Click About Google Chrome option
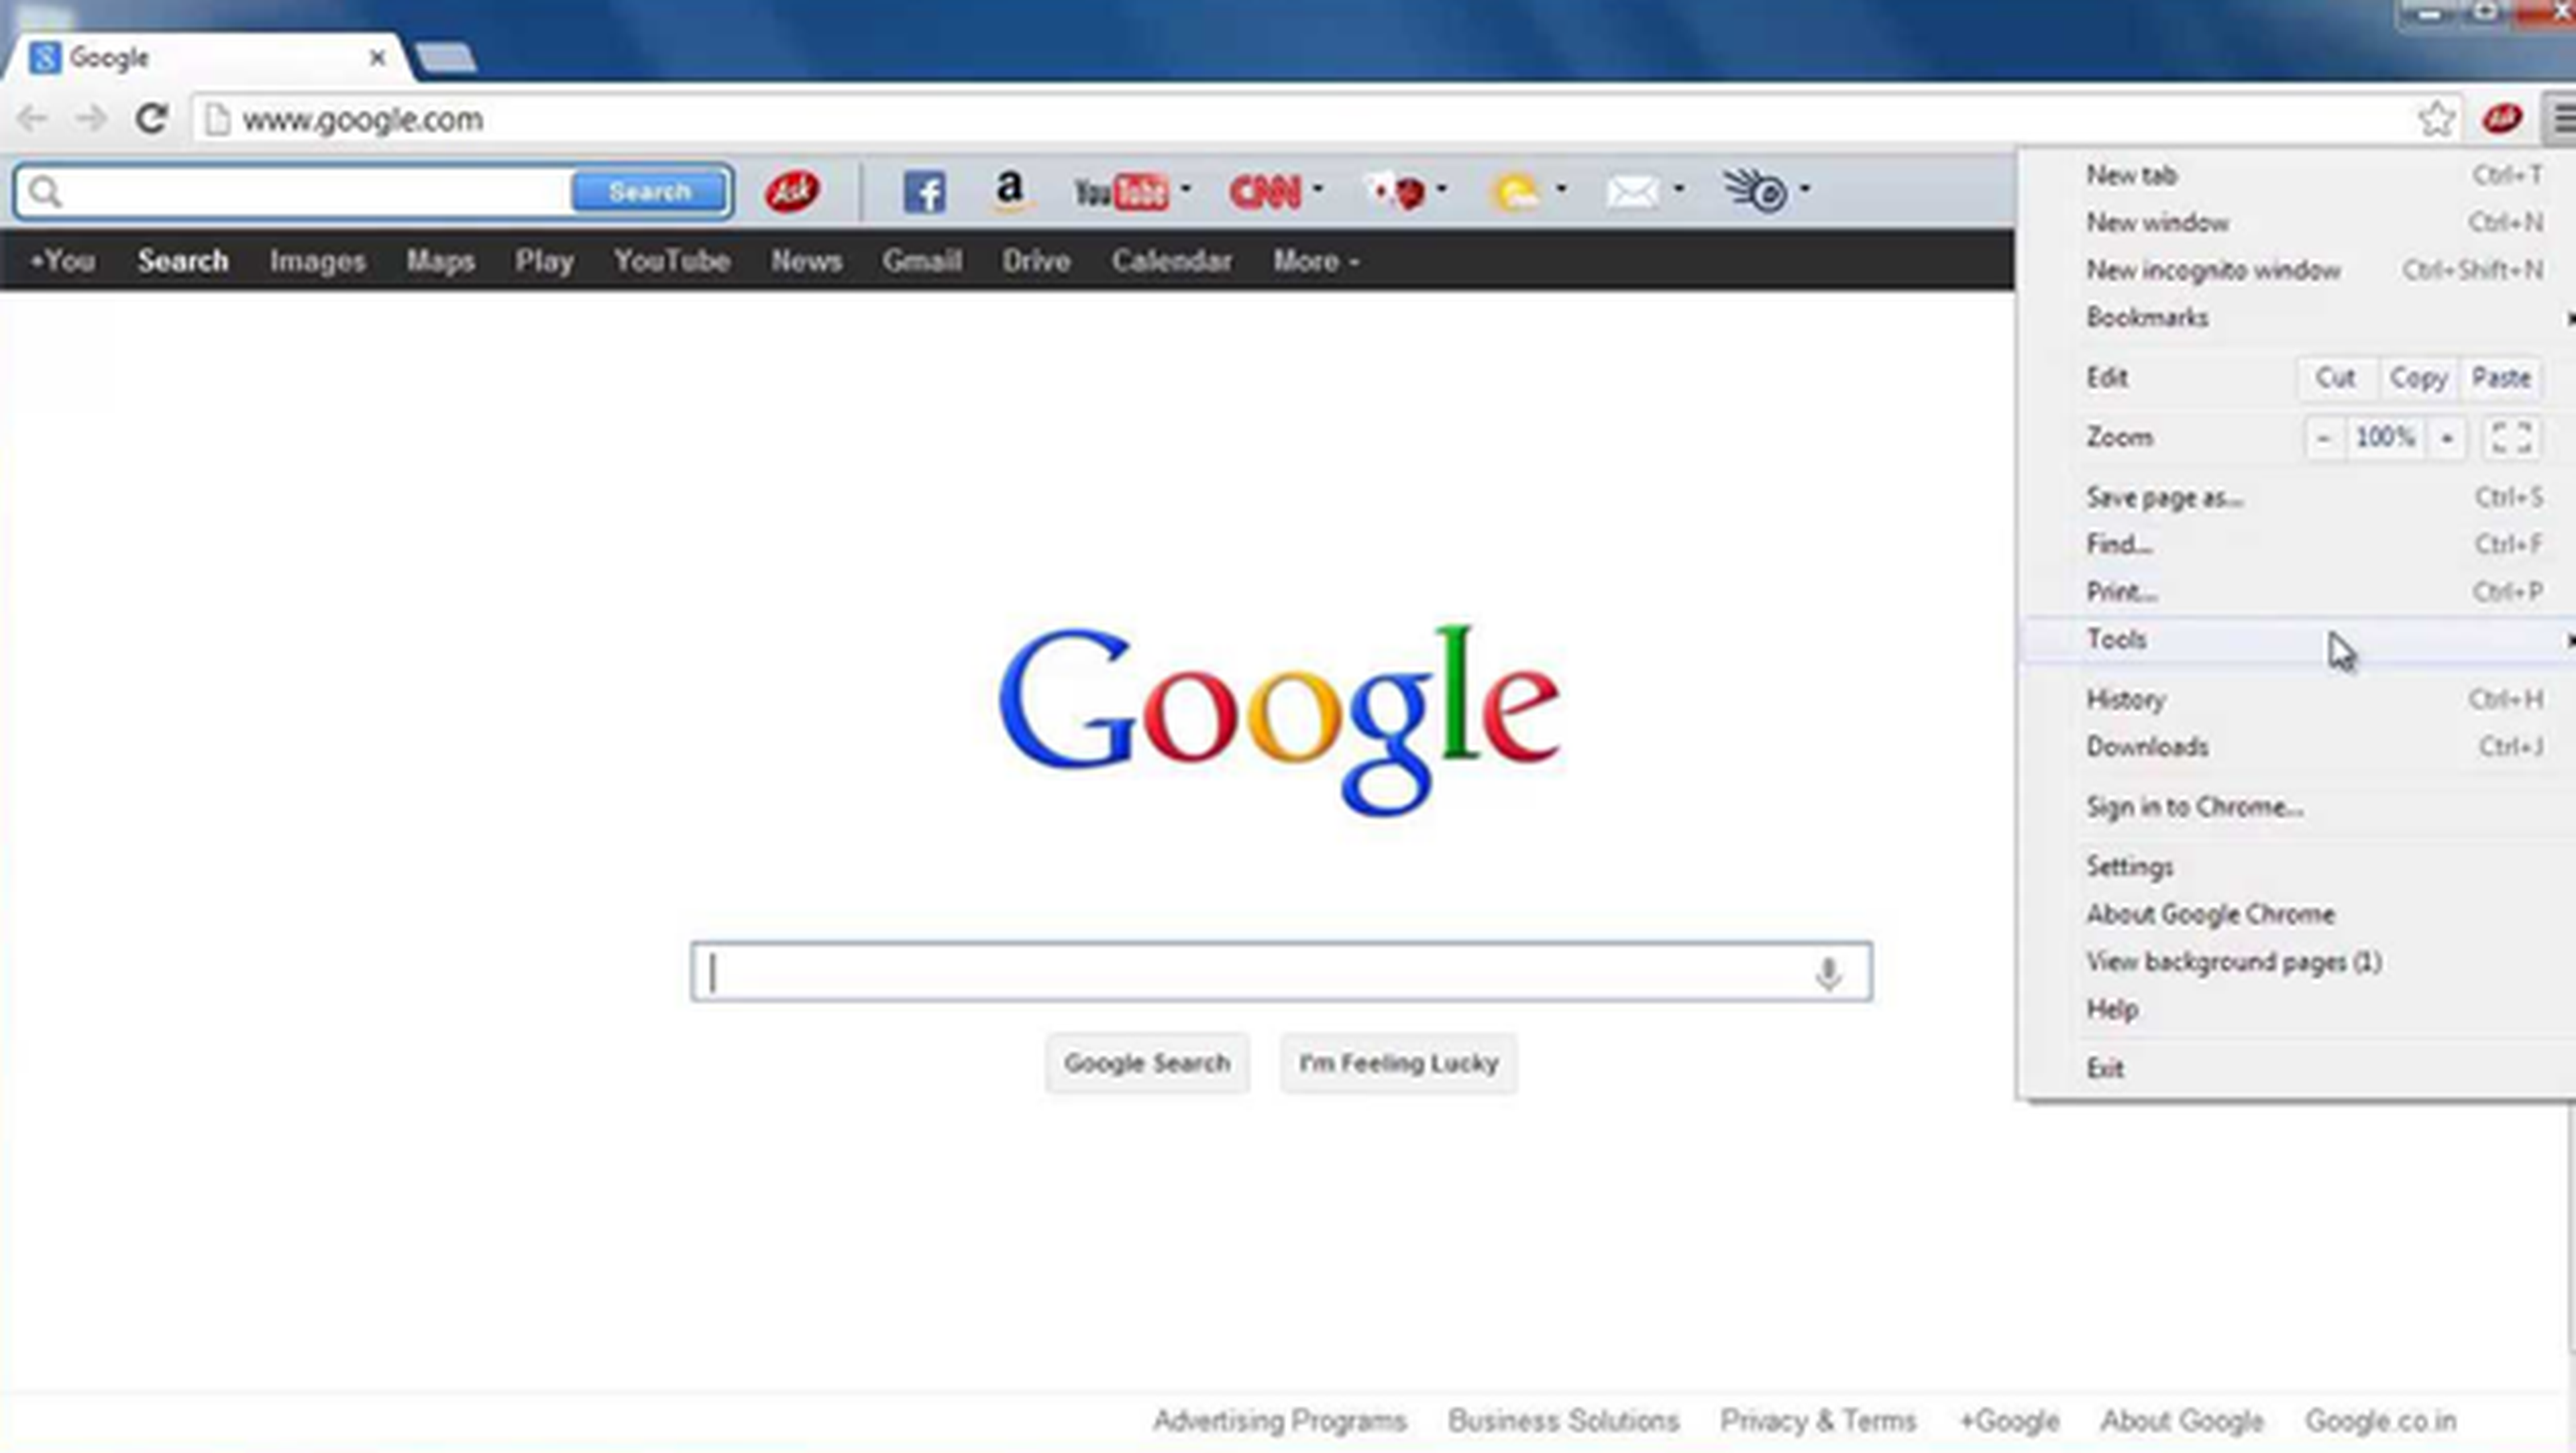 coord(2212,913)
